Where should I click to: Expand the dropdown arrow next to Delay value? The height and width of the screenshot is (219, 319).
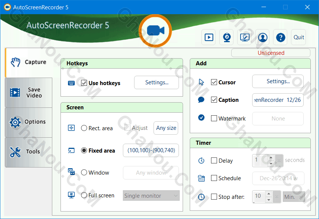click(279, 160)
